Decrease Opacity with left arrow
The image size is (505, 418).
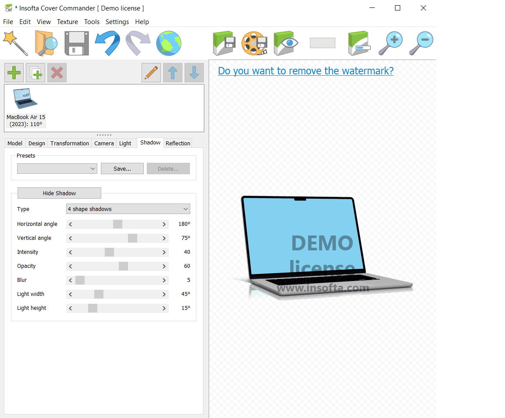[x=71, y=266]
